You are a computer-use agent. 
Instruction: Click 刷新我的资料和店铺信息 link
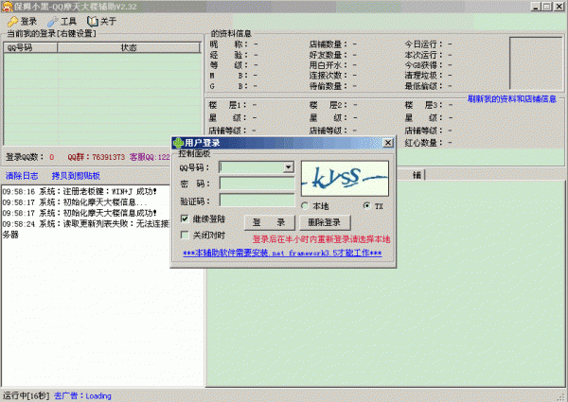tap(511, 98)
